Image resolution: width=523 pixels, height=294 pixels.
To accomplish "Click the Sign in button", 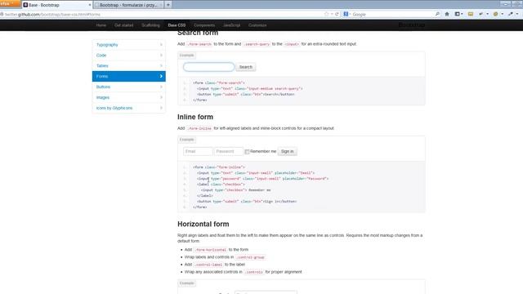I will pyautogui.click(x=287, y=151).
